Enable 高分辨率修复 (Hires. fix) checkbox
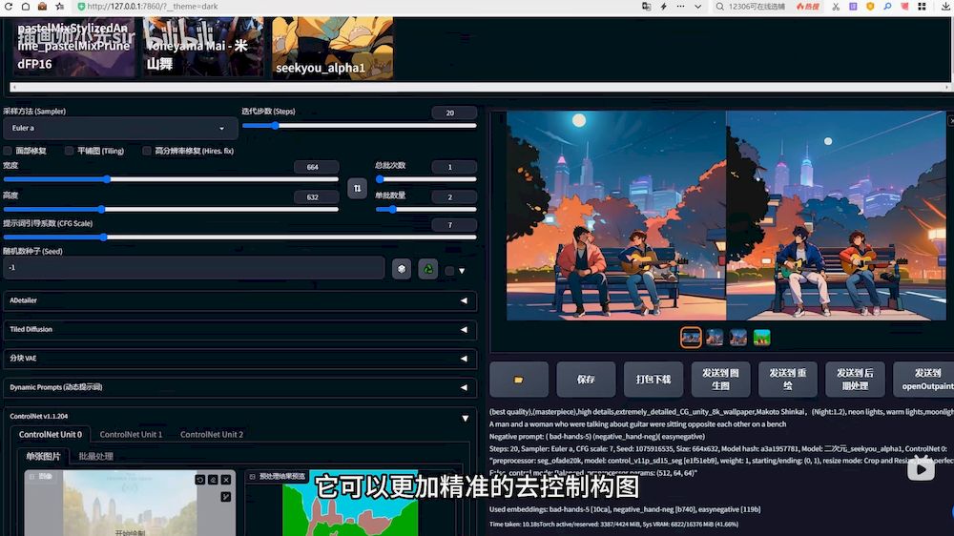Image resolution: width=954 pixels, height=536 pixels. [x=147, y=151]
